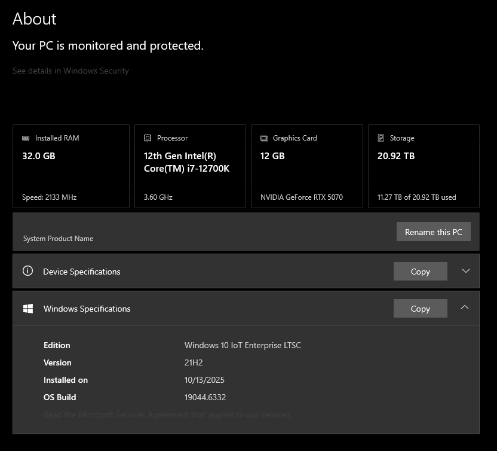Click the Edition label
Image resolution: width=497 pixels, height=451 pixels.
57,345
